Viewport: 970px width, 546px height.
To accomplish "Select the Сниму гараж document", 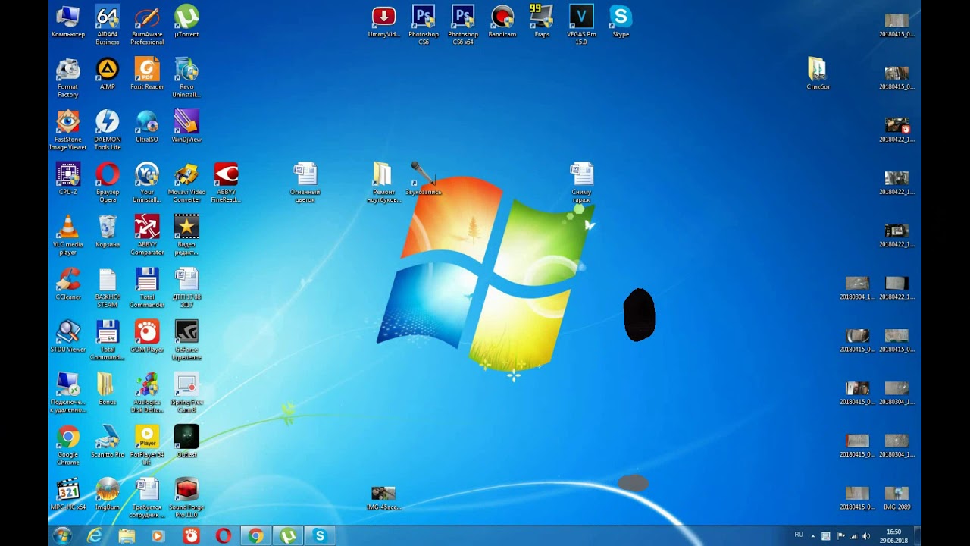I will (581, 183).
